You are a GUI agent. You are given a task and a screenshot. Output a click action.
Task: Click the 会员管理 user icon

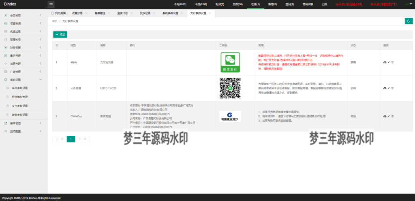pos(6,15)
